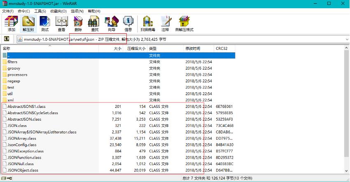Click the packed size value 15,211
The image size is (350, 182).
coord(140,138)
